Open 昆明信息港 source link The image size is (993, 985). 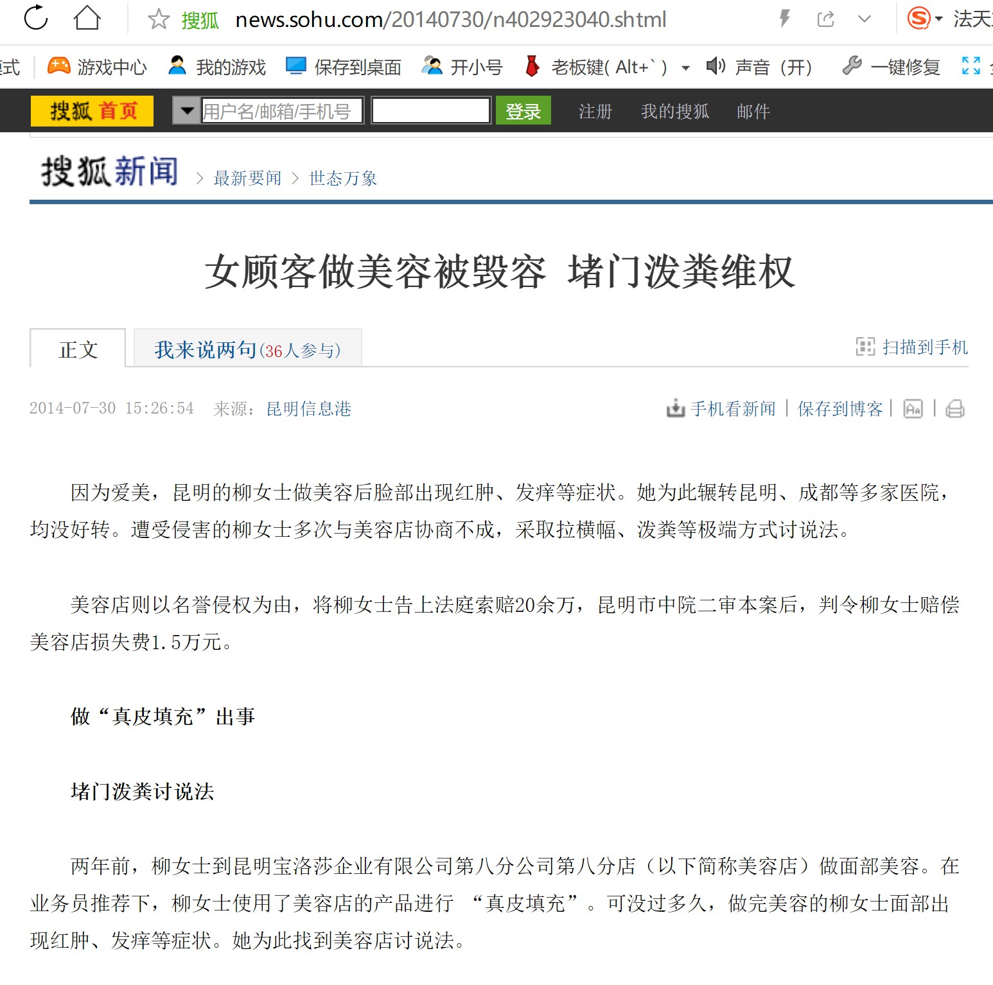click(x=308, y=408)
